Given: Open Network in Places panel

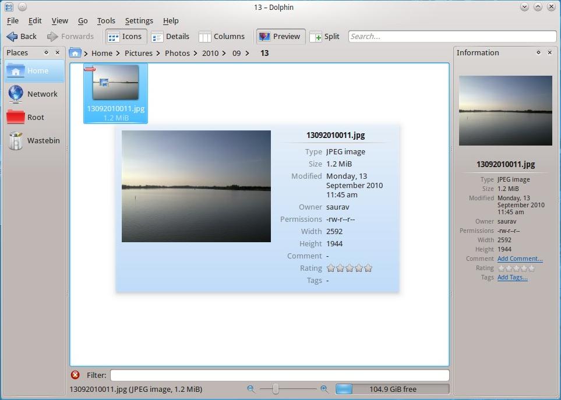Looking at the screenshot, I should click(x=34, y=94).
